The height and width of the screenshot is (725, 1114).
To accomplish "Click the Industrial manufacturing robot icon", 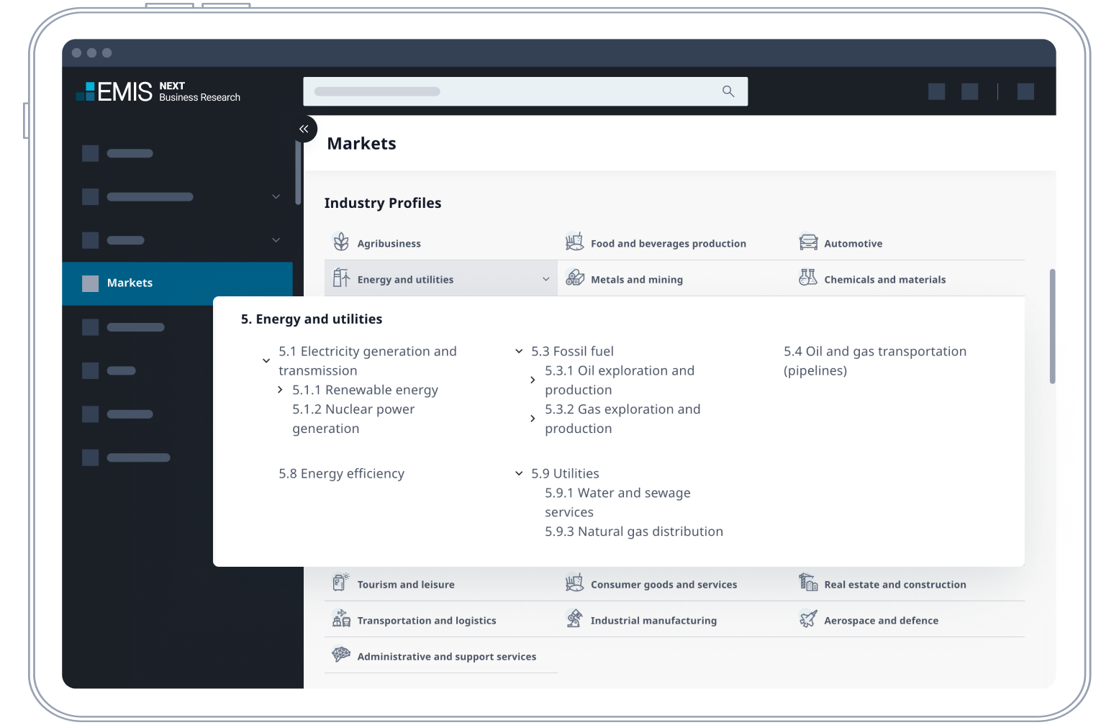I will 574,619.
